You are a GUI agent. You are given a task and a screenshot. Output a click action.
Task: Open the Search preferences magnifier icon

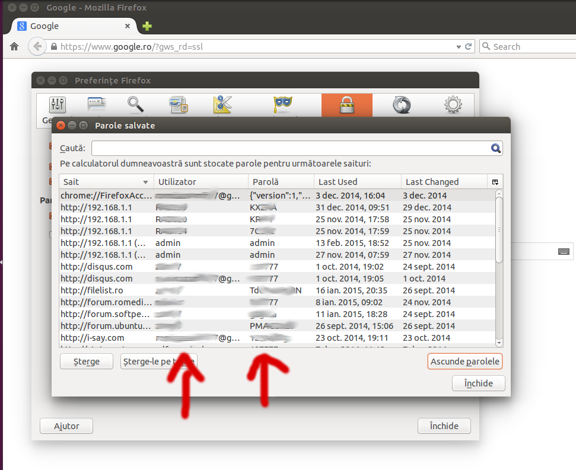click(135, 104)
